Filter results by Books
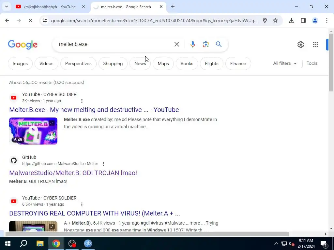Image resolution: width=334 pixels, height=250 pixels. (x=187, y=63)
